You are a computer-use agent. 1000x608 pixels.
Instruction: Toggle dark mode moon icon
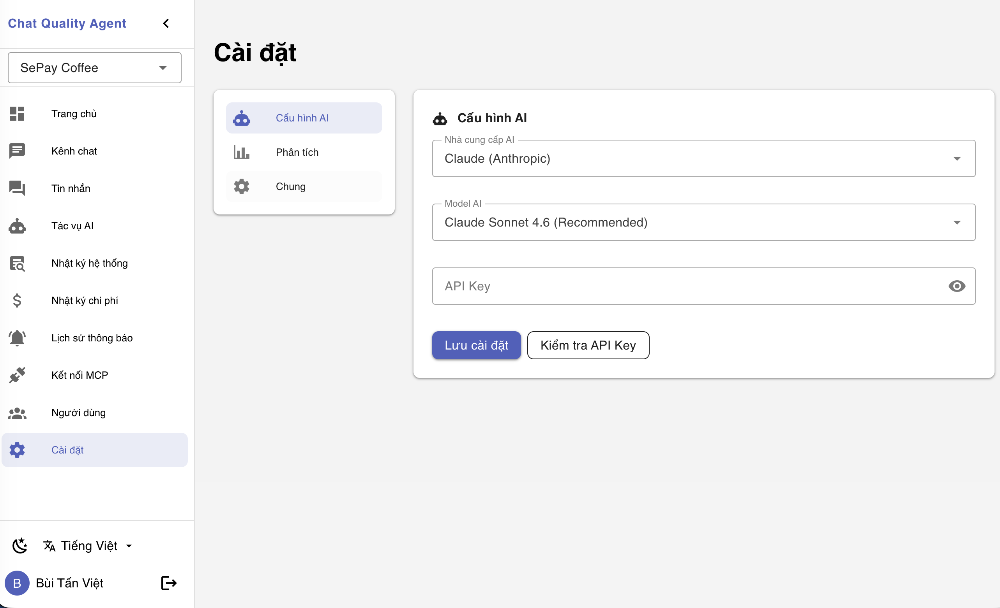19,546
